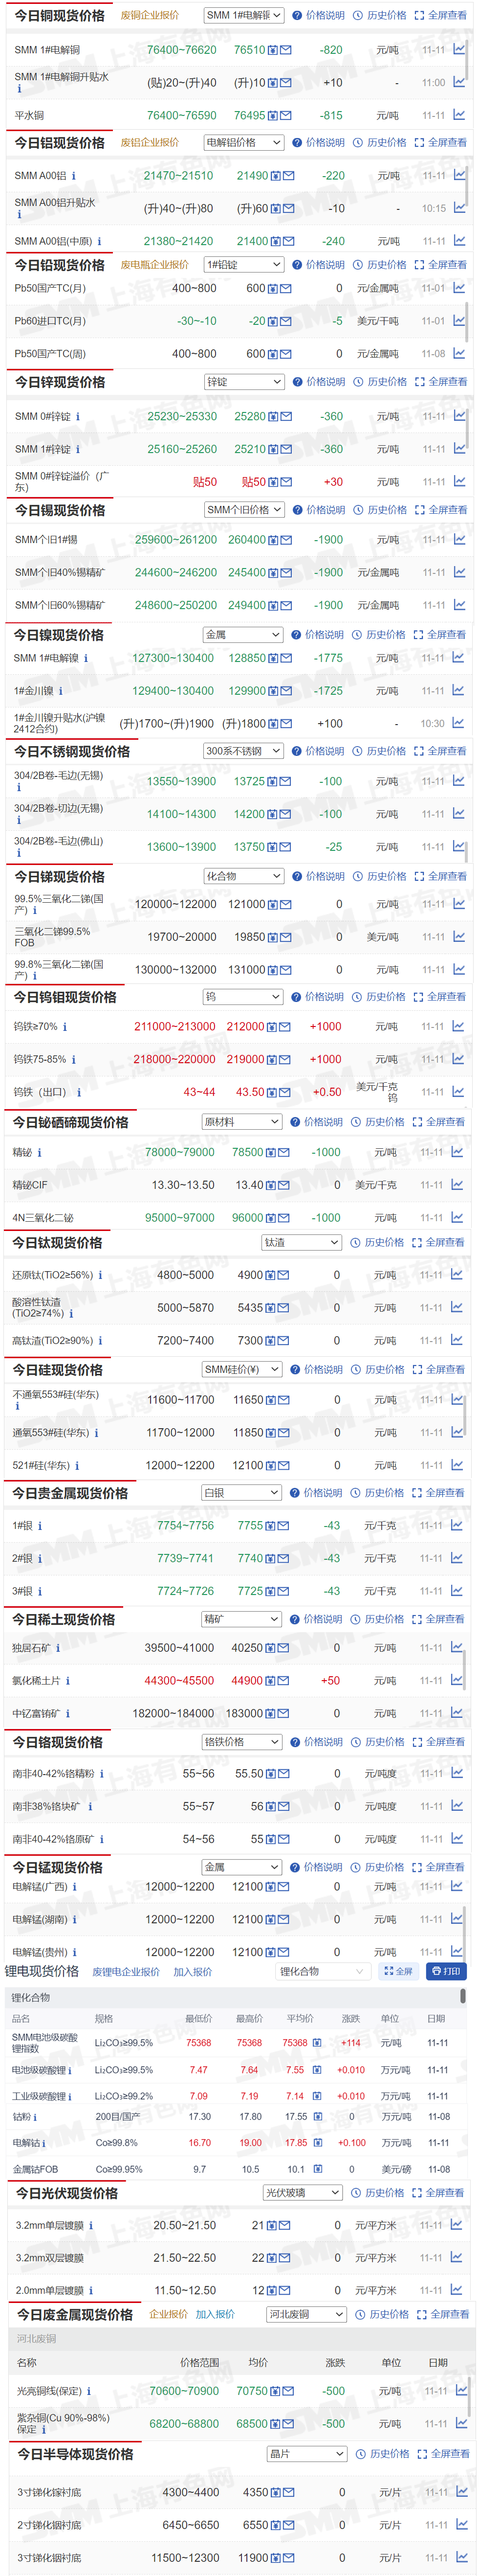Viewport: 479px width, 2576px height.
Task: Click the lithium table's vertical scrollbar
Action: coord(463,1997)
